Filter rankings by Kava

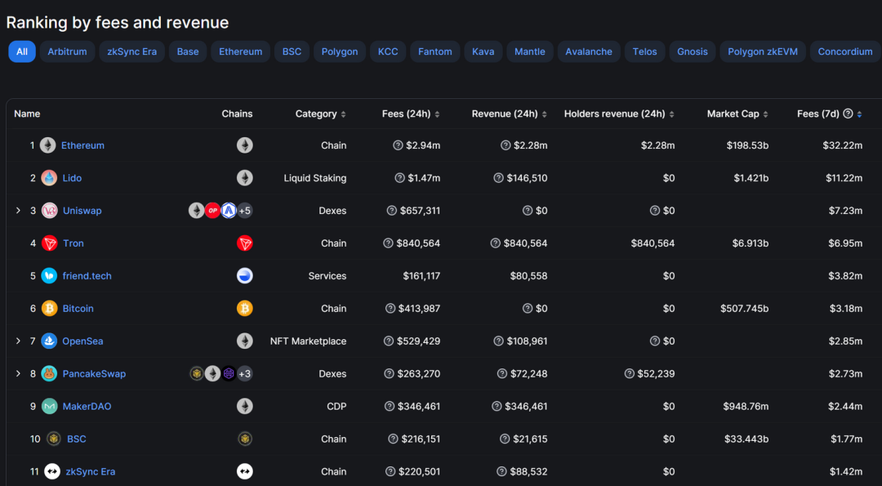(x=483, y=51)
